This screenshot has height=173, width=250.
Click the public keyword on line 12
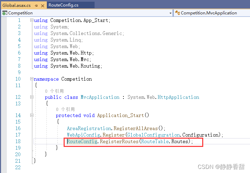pos(53,97)
